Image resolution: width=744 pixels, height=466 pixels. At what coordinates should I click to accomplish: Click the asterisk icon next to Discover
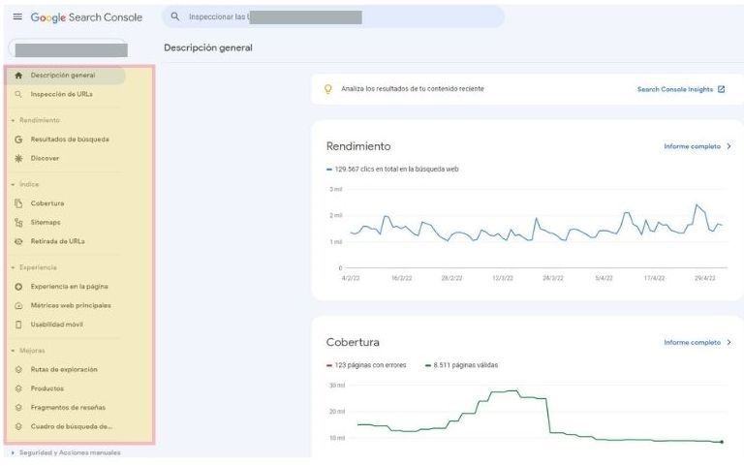point(18,158)
